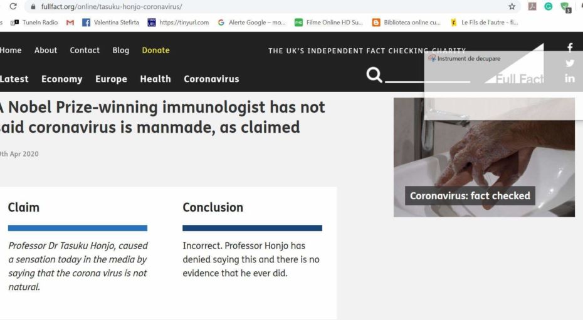Open the Gmail bookmark icon
The width and height of the screenshot is (583, 320).
pyautogui.click(x=70, y=23)
